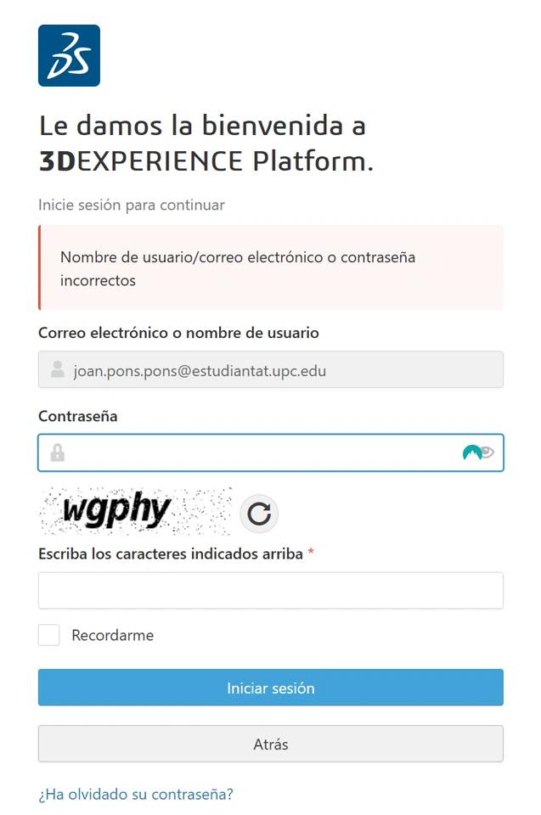
Task: Click the refresh captcha circular arrow button
Action: tap(259, 513)
